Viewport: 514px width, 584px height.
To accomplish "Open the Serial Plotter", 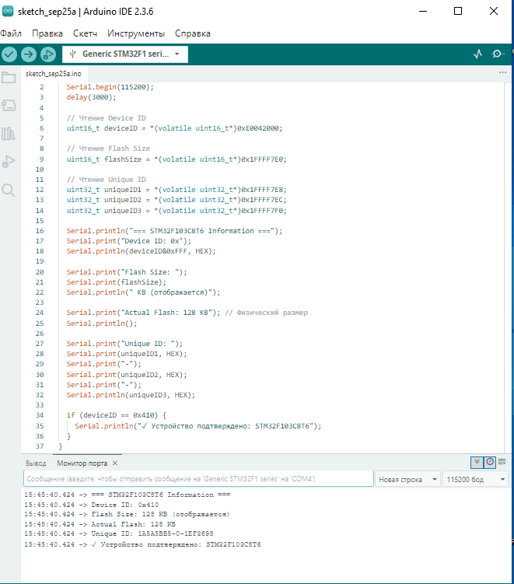I will [x=478, y=54].
